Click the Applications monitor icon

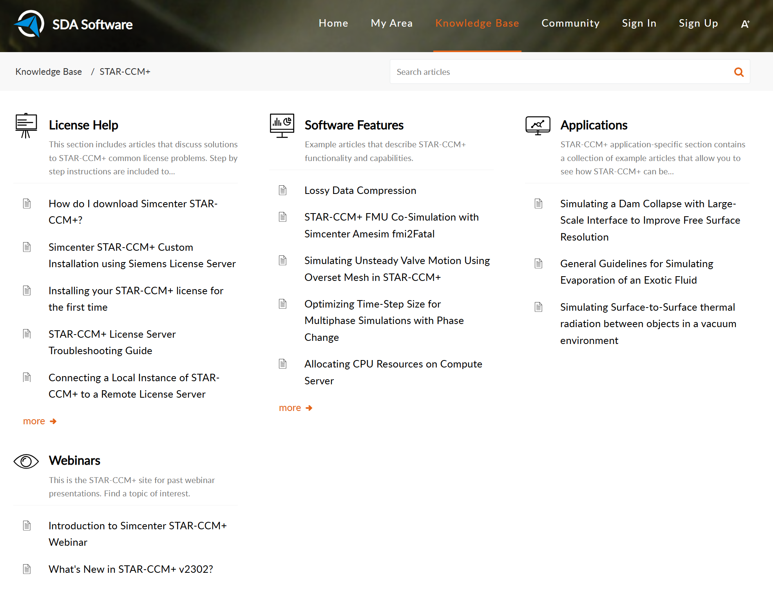[x=538, y=125]
